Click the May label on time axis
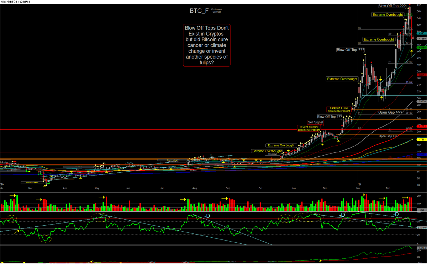This screenshot has width=427, height=264. click(97, 188)
